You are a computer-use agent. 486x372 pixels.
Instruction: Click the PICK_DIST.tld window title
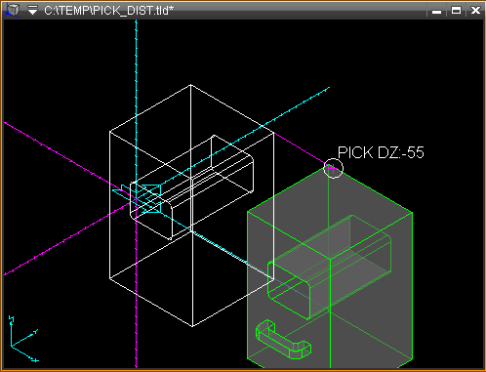[108, 11]
